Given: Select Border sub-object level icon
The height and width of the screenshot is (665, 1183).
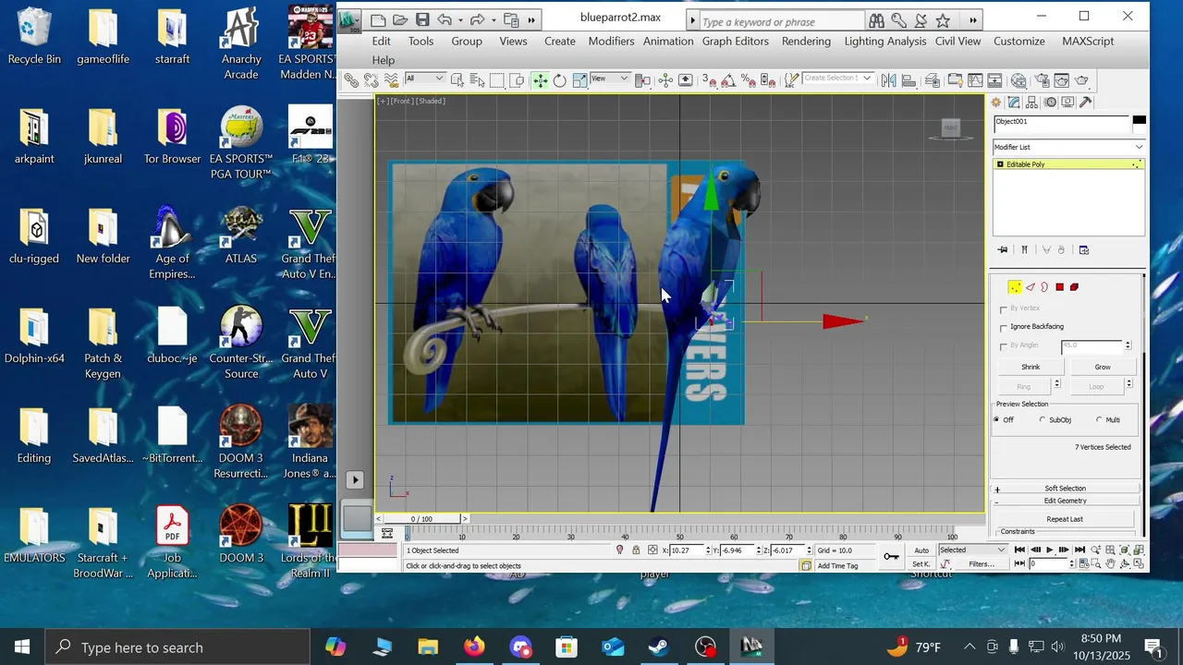Looking at the screenshot, I should pos(1044,287).
